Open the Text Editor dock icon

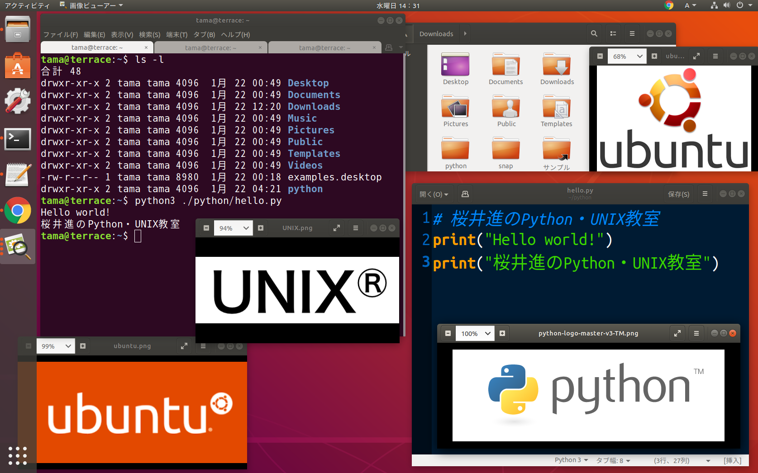pyautogui.click(x=18, y=174)
